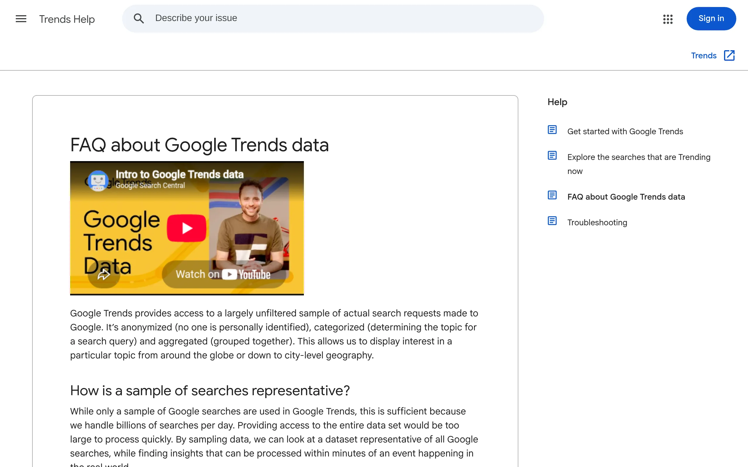Click the document icon for FAQ article
This screenshot has width=748, height=467.
(552, 195)
